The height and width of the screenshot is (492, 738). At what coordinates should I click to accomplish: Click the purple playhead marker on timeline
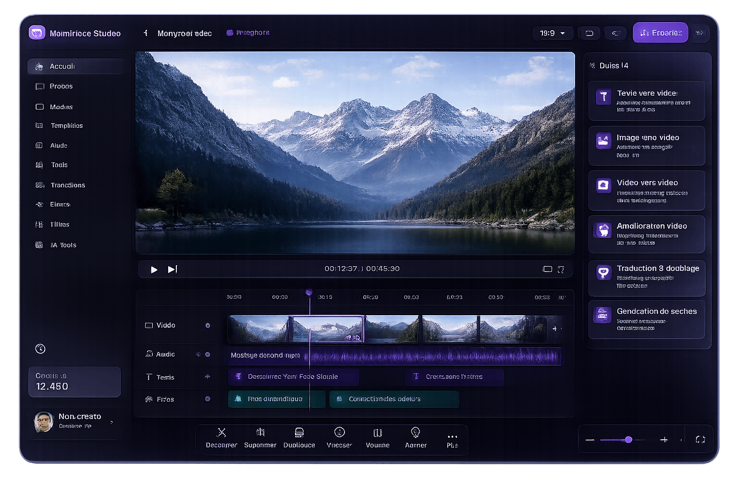tap(309, 292)
